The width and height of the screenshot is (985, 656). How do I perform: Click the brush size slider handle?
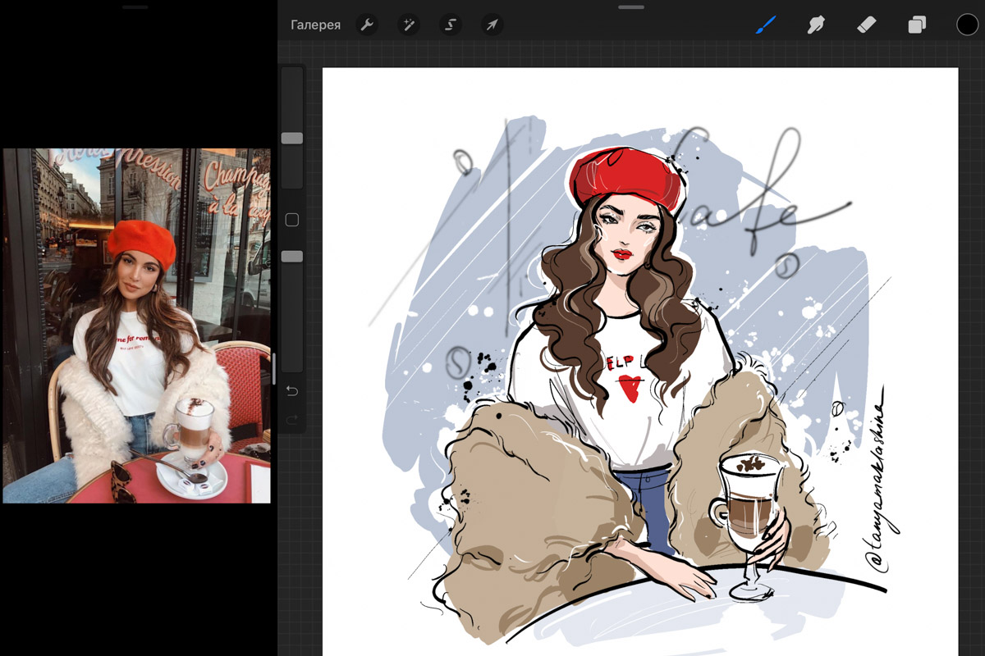tap(292, 138)
